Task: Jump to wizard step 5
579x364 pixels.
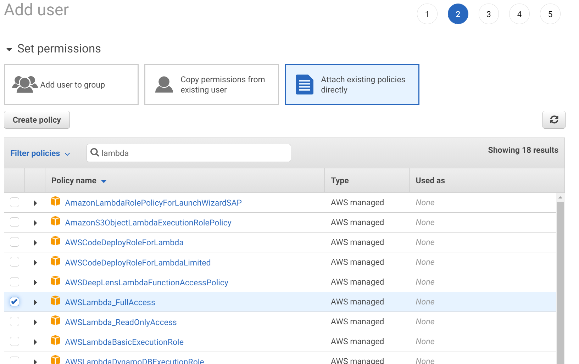Action: click(550, 14)
